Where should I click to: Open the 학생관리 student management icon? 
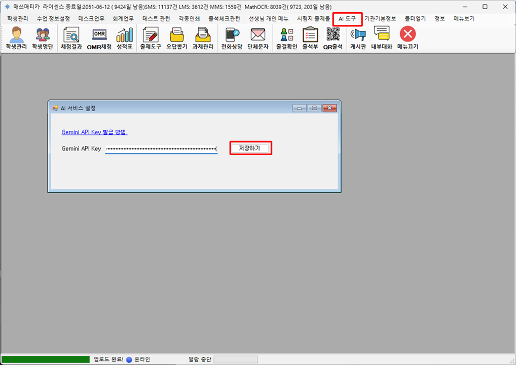coord(16,38)
